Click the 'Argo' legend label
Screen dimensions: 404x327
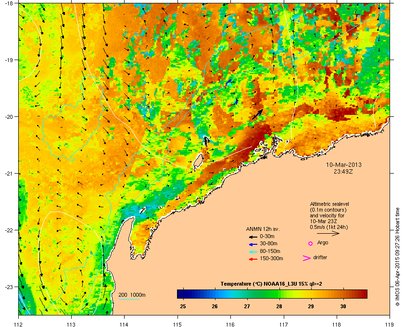323,243
